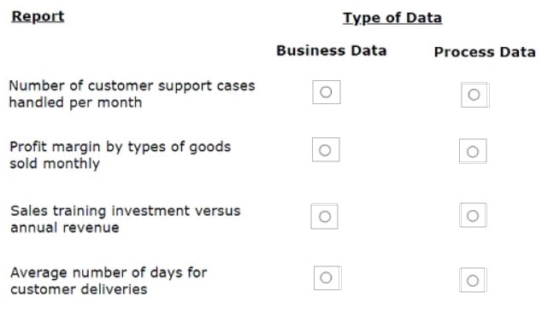Choose Process Data for profit margin report
The height and width of the screenshot is (309, 542).
473,151
